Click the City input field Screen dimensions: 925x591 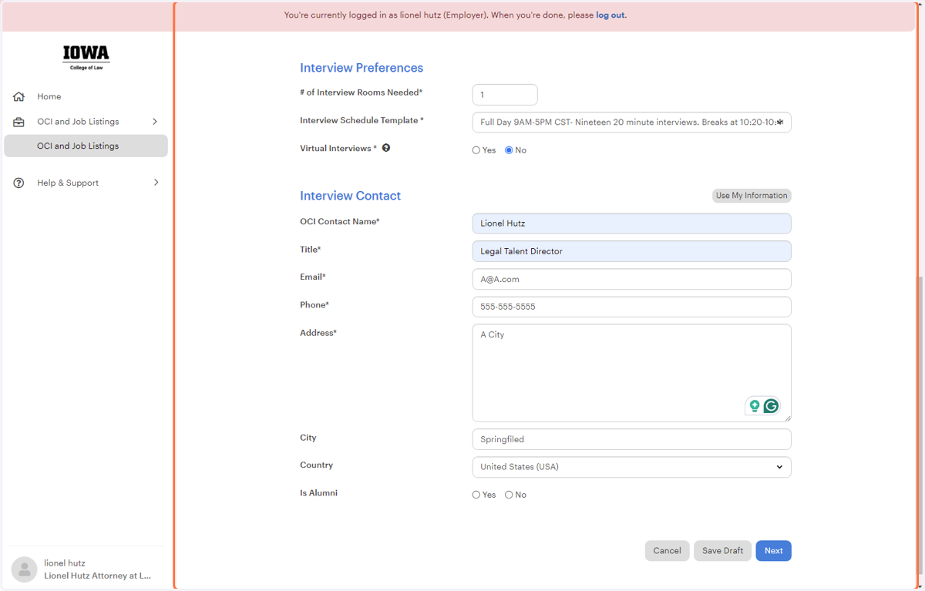[631, 439]
